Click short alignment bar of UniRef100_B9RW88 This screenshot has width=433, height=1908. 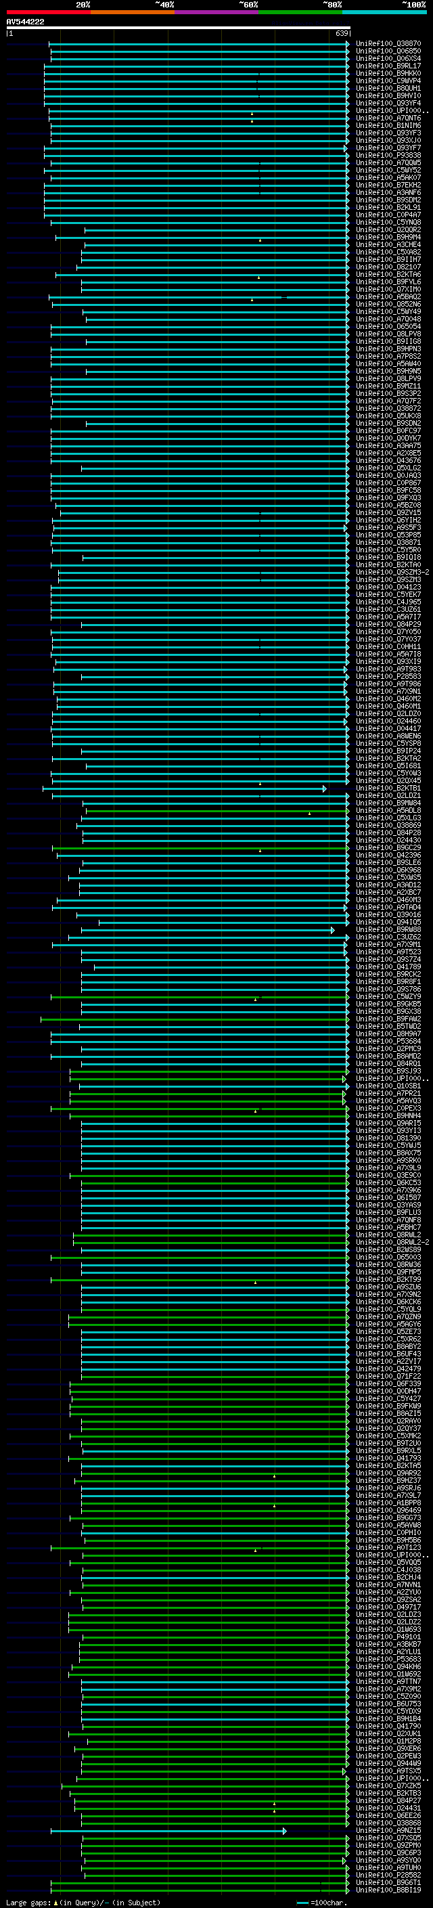click(x=208, y=929)
